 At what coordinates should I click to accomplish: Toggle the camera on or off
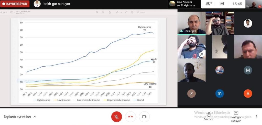point(144,117)
